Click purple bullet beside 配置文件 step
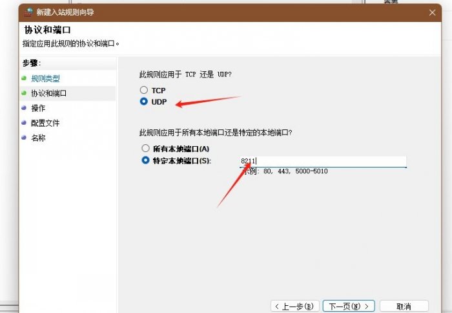The height and width of the screenshot is (313, 452). [x=25, y=123]
